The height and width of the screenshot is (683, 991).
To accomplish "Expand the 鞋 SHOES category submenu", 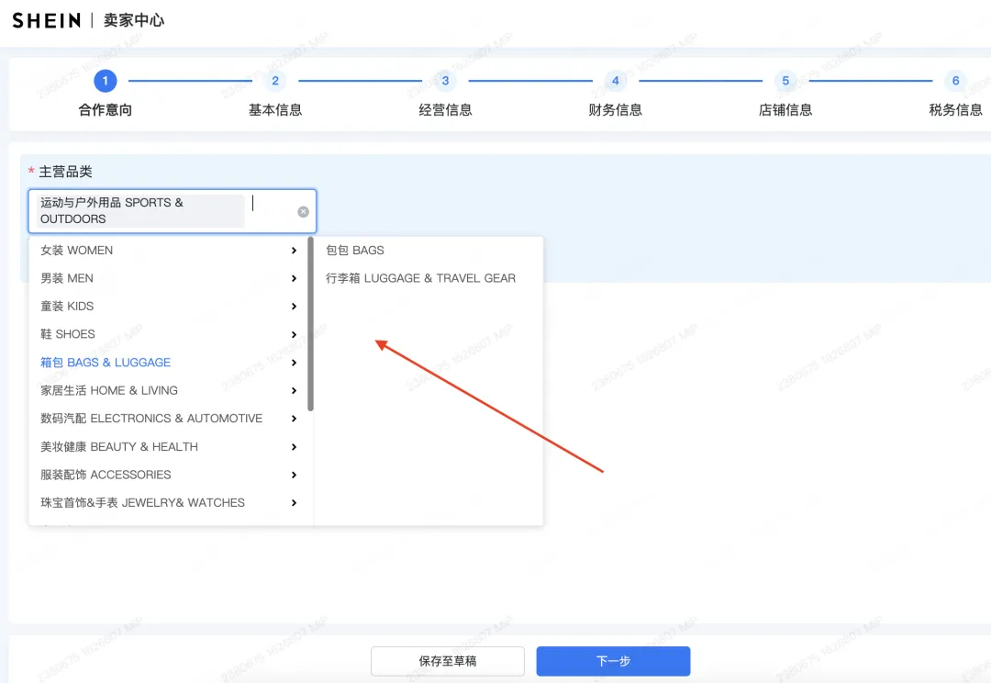I will (294, 333).
